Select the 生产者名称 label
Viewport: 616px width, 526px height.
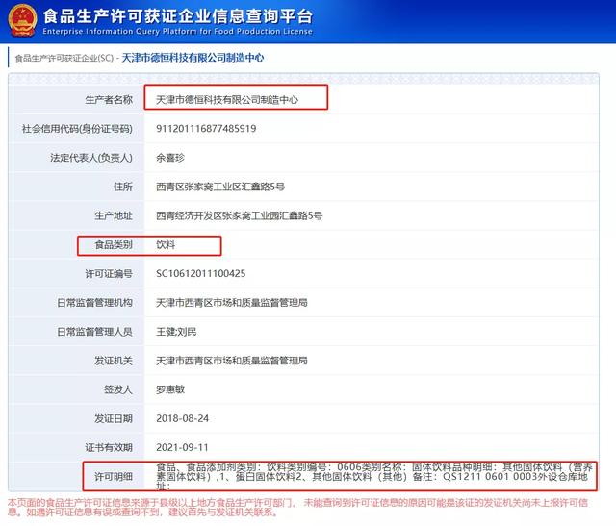(109, 100)
